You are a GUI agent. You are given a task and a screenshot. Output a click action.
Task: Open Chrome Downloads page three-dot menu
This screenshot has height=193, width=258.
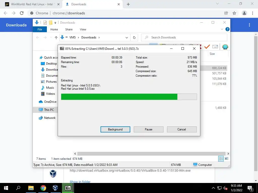click(x=249, y=25)
